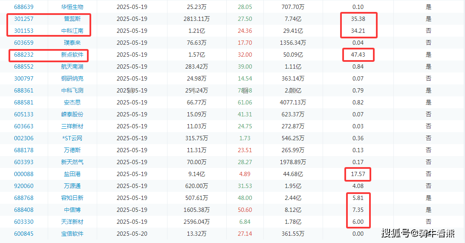Image resolution: width=465 pixels, height=243 pixels.
Task: Select the 47.43 ratio value
Action: 358,55
